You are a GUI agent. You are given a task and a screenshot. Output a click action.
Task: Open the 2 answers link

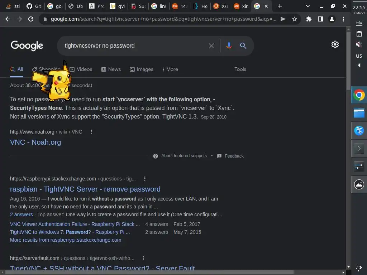21,215
